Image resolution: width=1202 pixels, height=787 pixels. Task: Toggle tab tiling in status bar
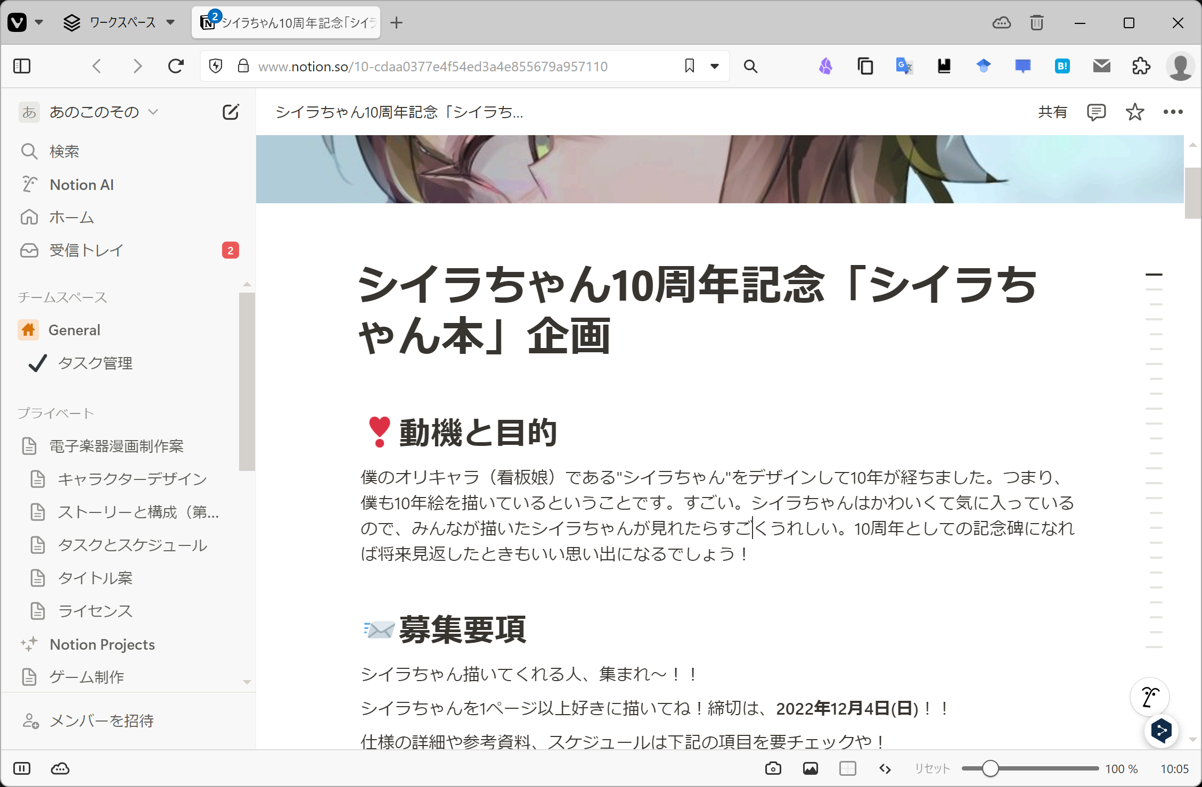847,768
